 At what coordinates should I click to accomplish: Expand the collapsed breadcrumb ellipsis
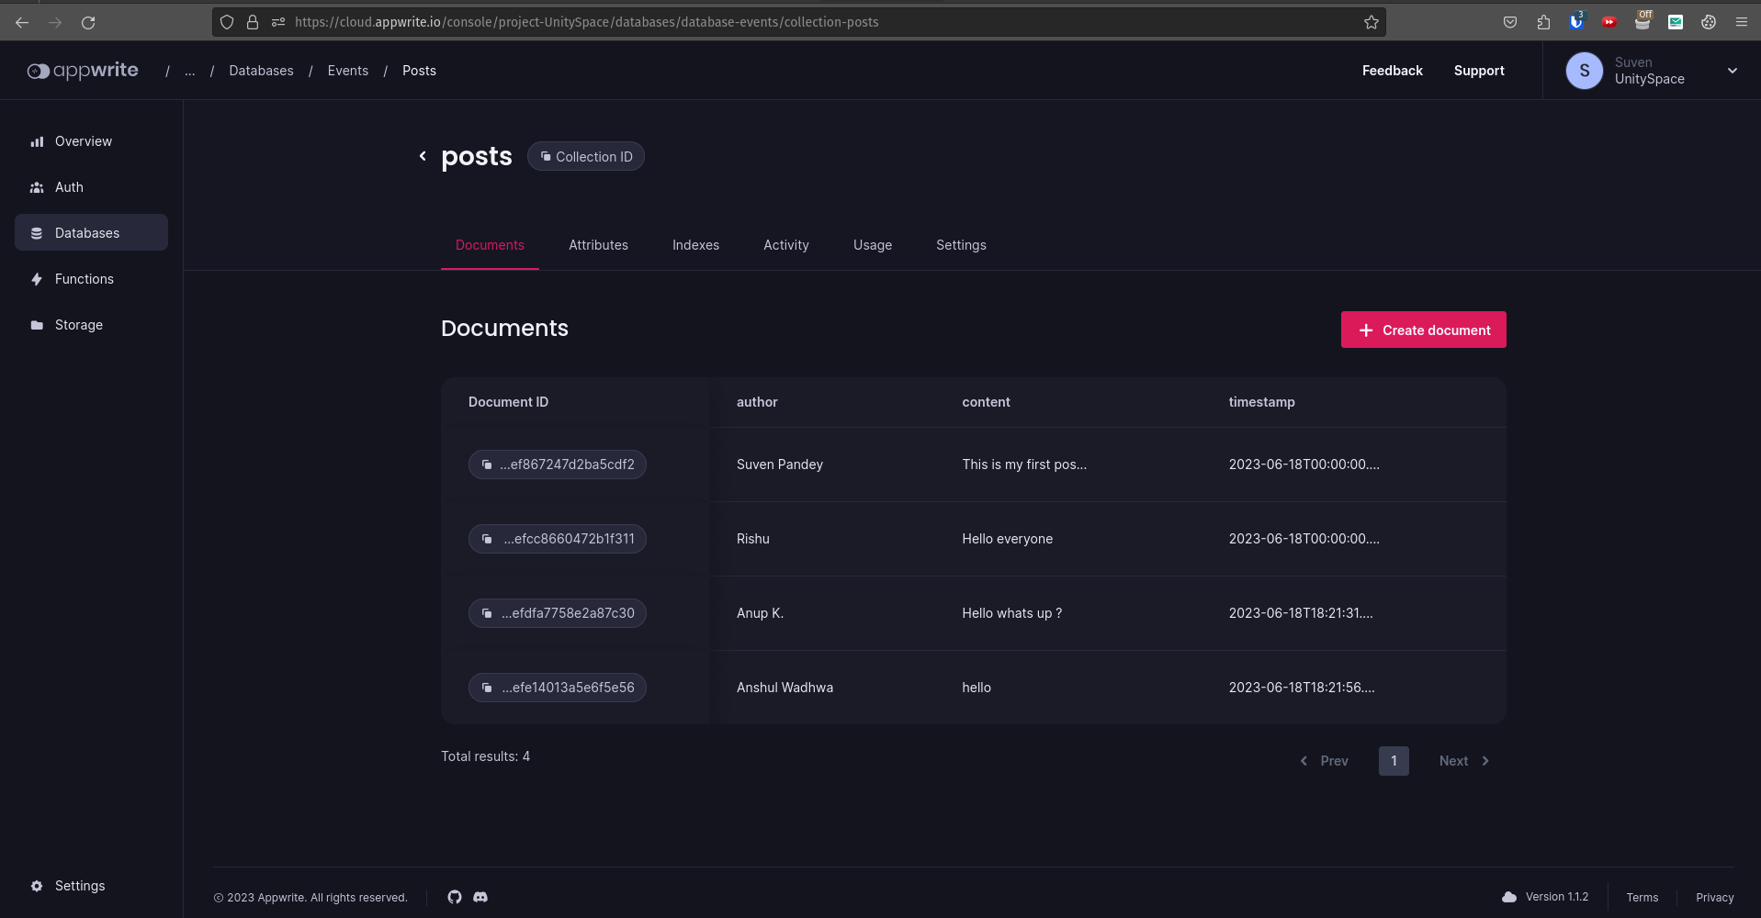(190, 71)
